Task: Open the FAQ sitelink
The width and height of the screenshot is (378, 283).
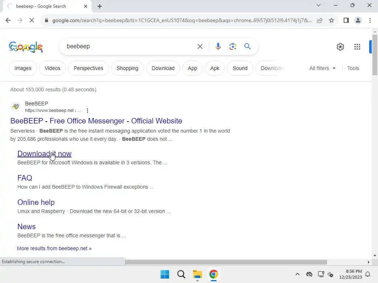Action: point(25,178)
